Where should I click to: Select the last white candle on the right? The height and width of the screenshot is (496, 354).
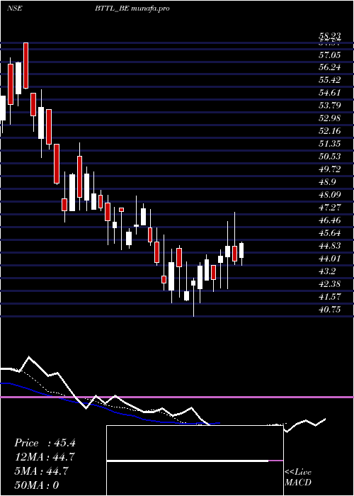[241, 251]
